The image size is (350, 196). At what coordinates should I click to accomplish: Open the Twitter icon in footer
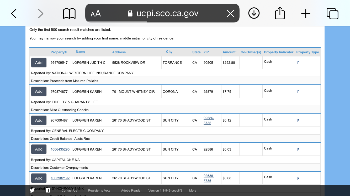pos(32,191)
